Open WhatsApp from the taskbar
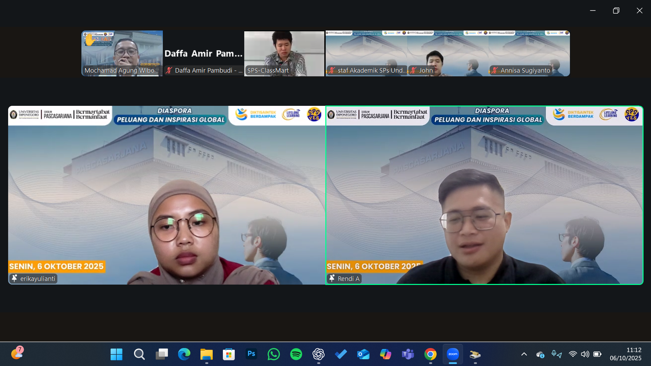Screen dimensions: 651x366 [273, 354]
